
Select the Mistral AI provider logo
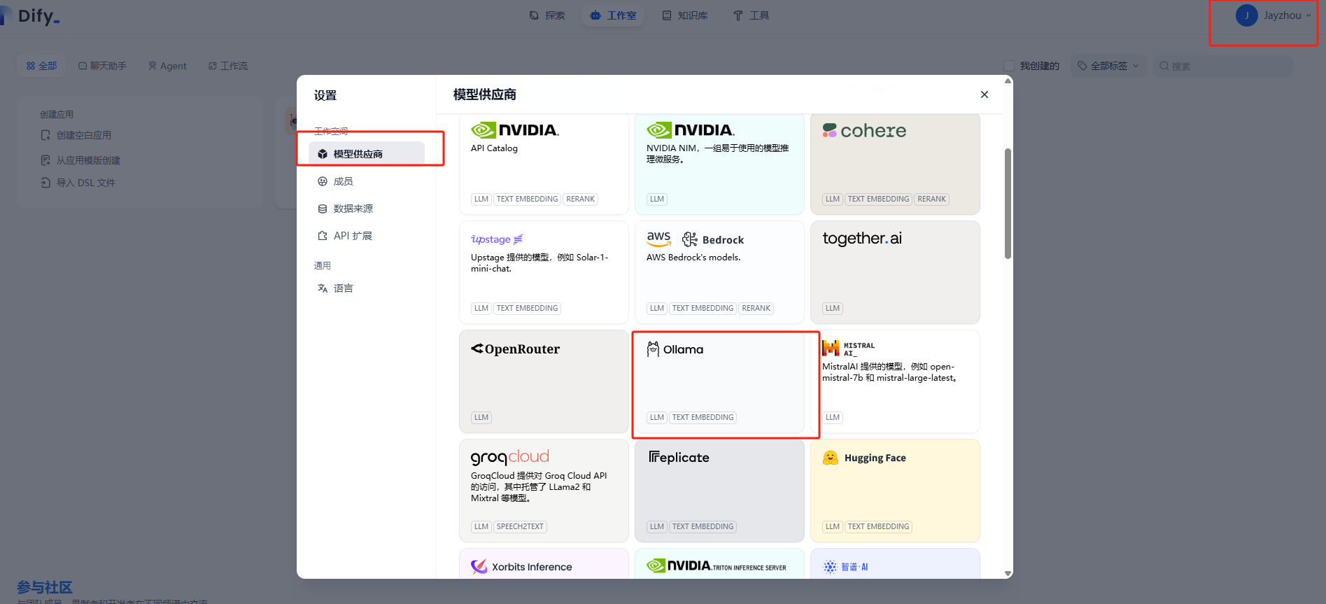pyautogui.click(x=849, y=349)
